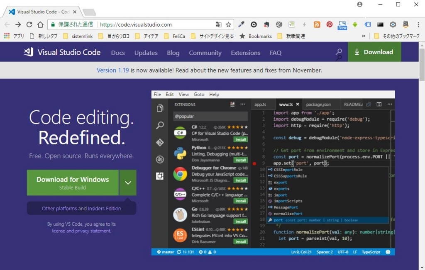Open Other platforms and Insiders Edition
The width and height of the screenshot is (425, 270).
point(81,208)
